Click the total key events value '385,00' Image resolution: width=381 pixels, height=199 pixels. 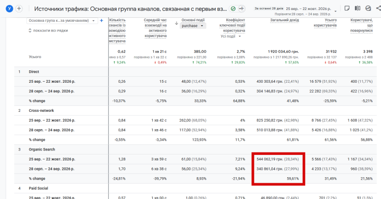coord(200,51)
